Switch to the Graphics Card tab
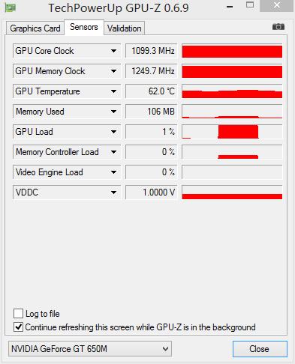The image size is (295, 364). pos(35,28)
